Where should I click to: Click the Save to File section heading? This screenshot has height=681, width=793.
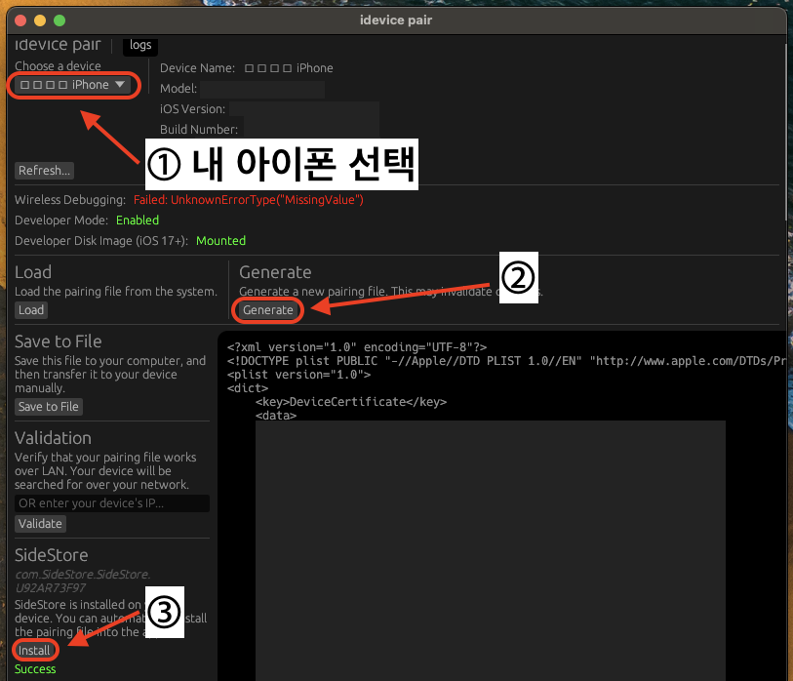(59, 341)
